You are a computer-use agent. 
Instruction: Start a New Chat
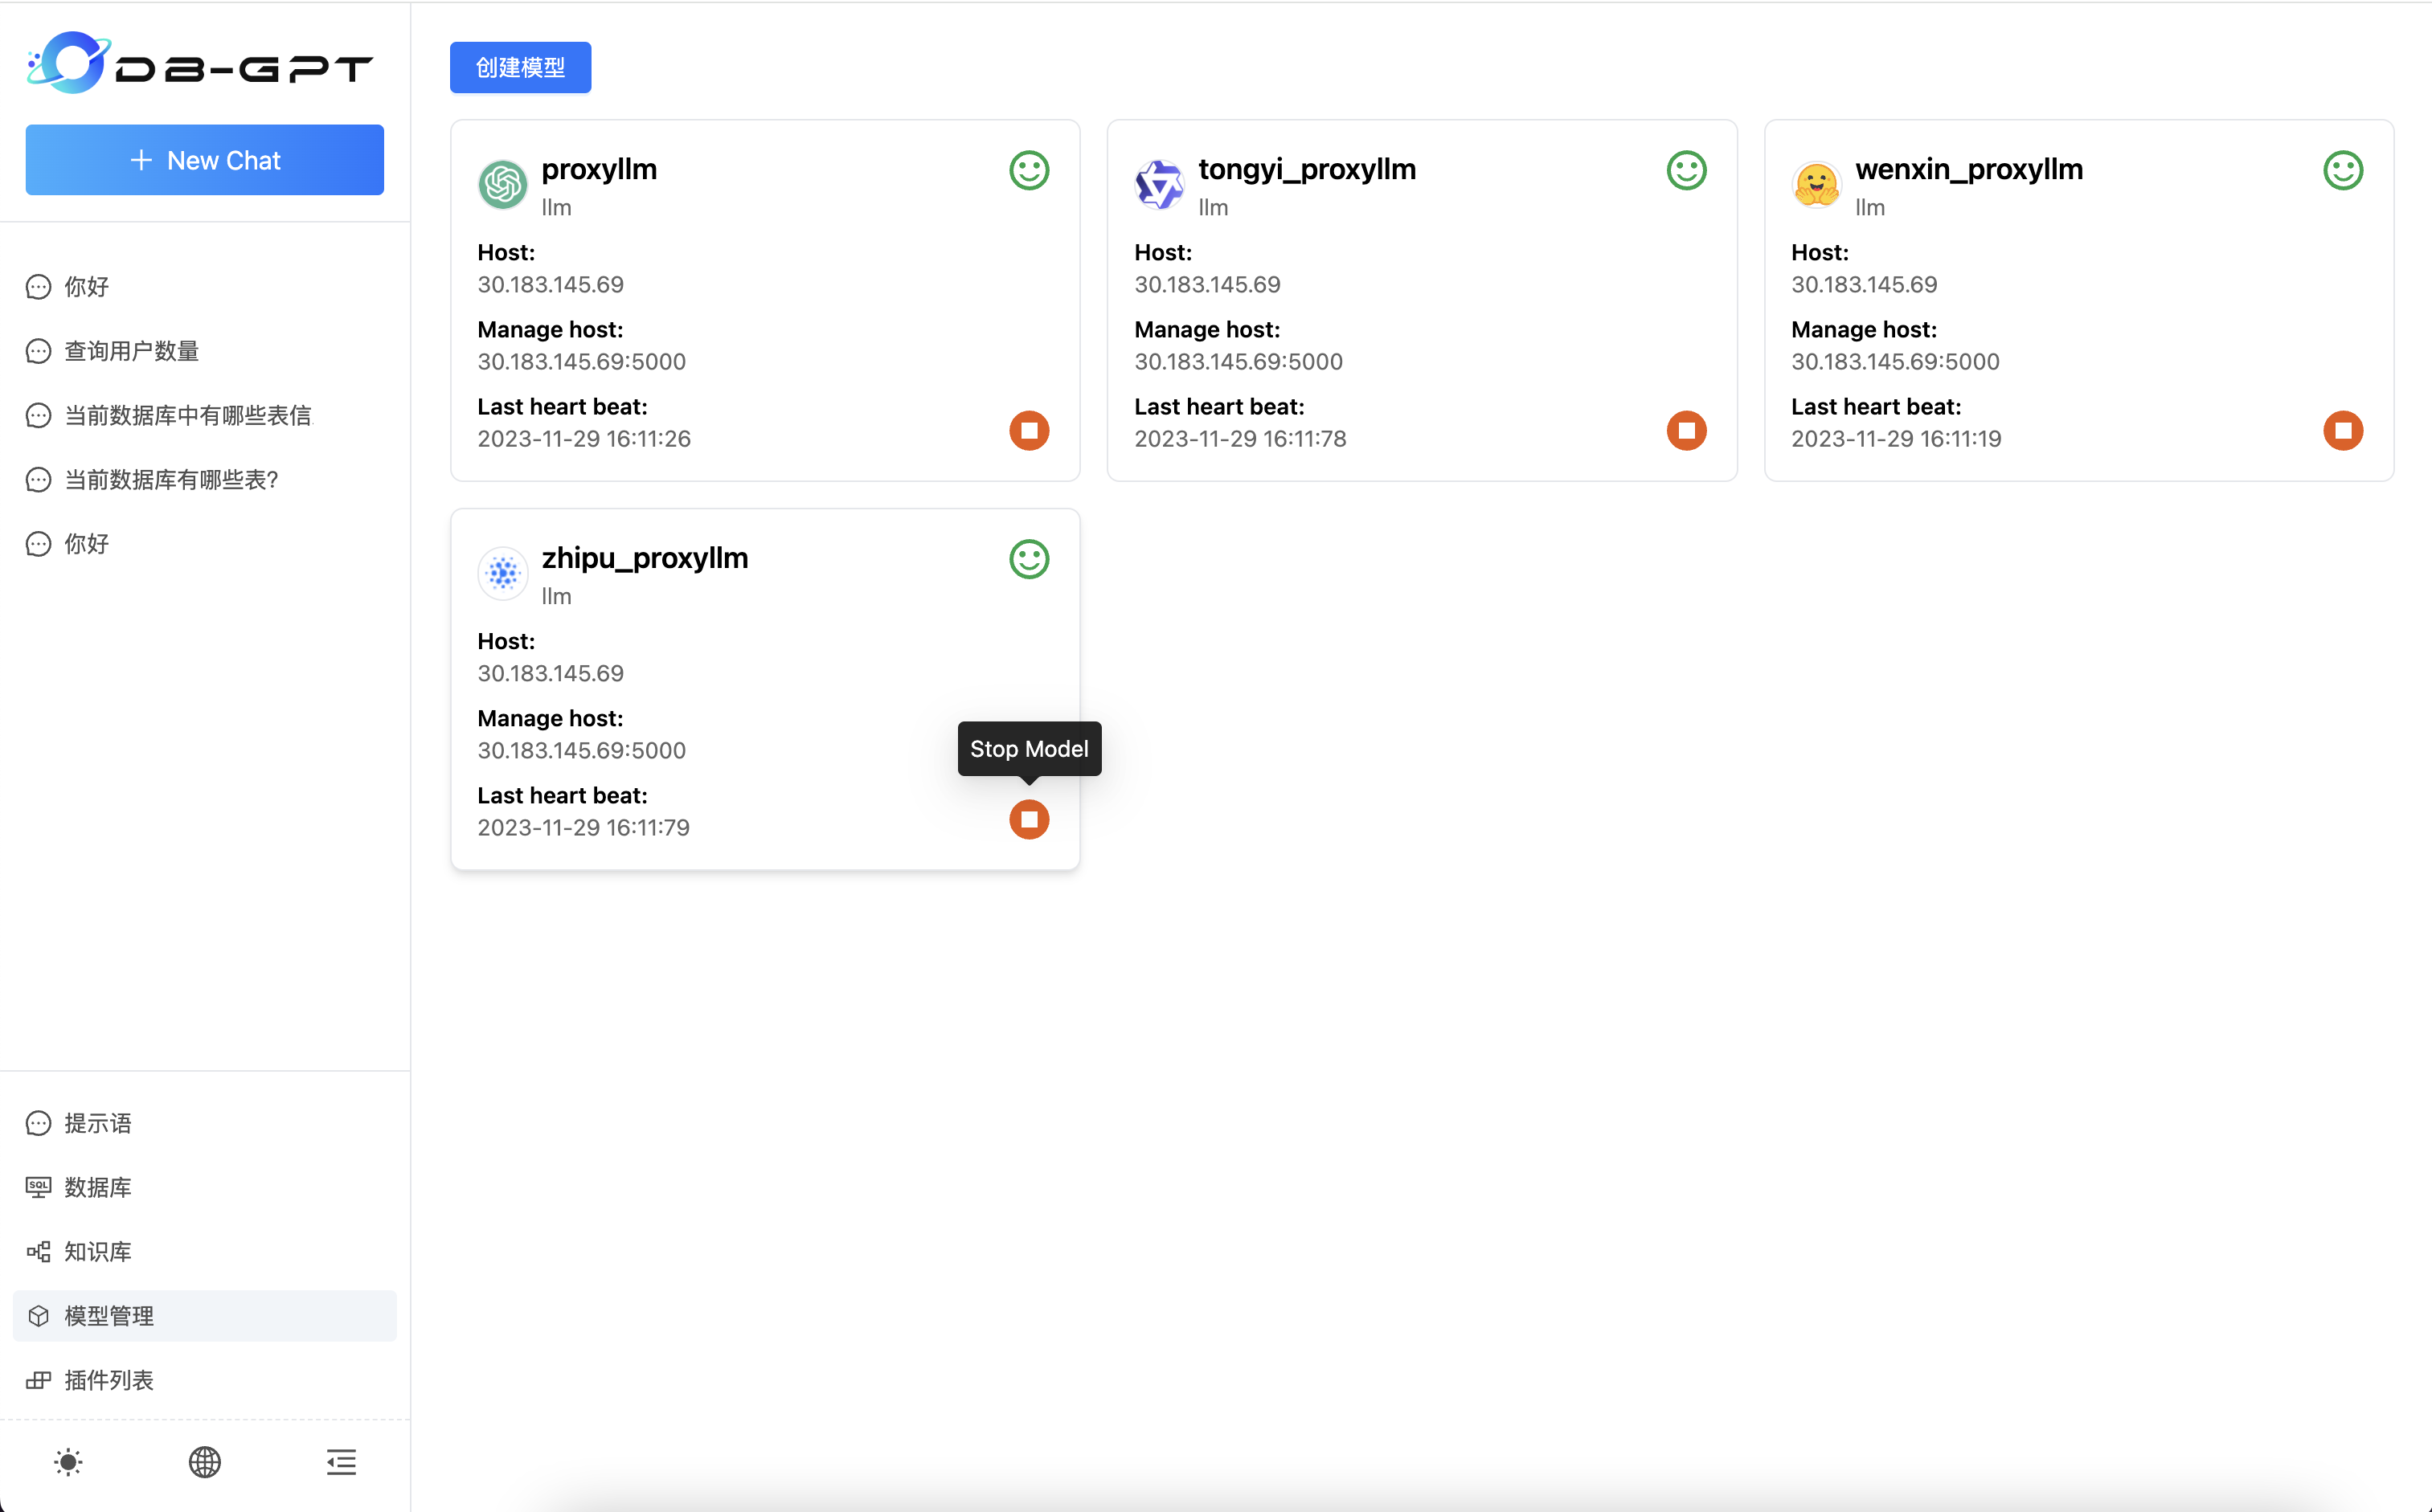[x=204, y=160]
